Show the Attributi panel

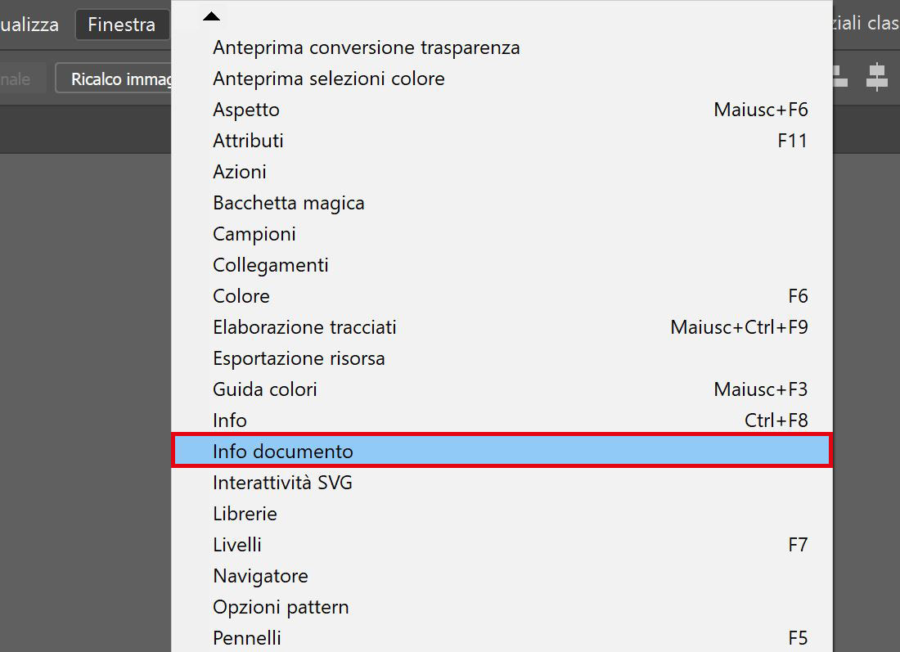(248, 141)
